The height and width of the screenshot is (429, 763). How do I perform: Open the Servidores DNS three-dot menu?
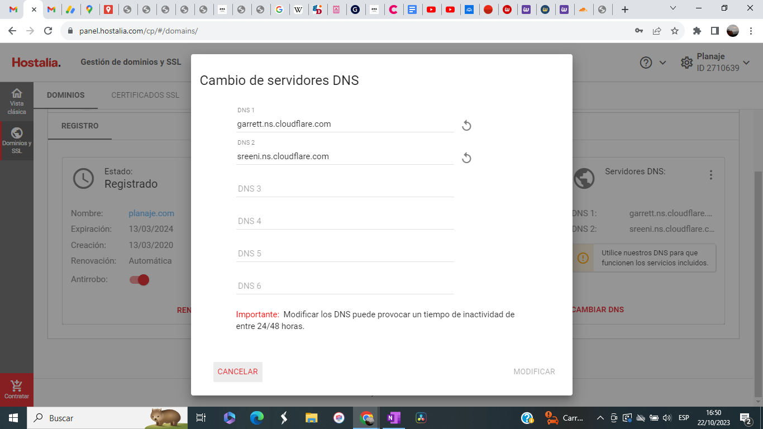[x=711, y=175]
